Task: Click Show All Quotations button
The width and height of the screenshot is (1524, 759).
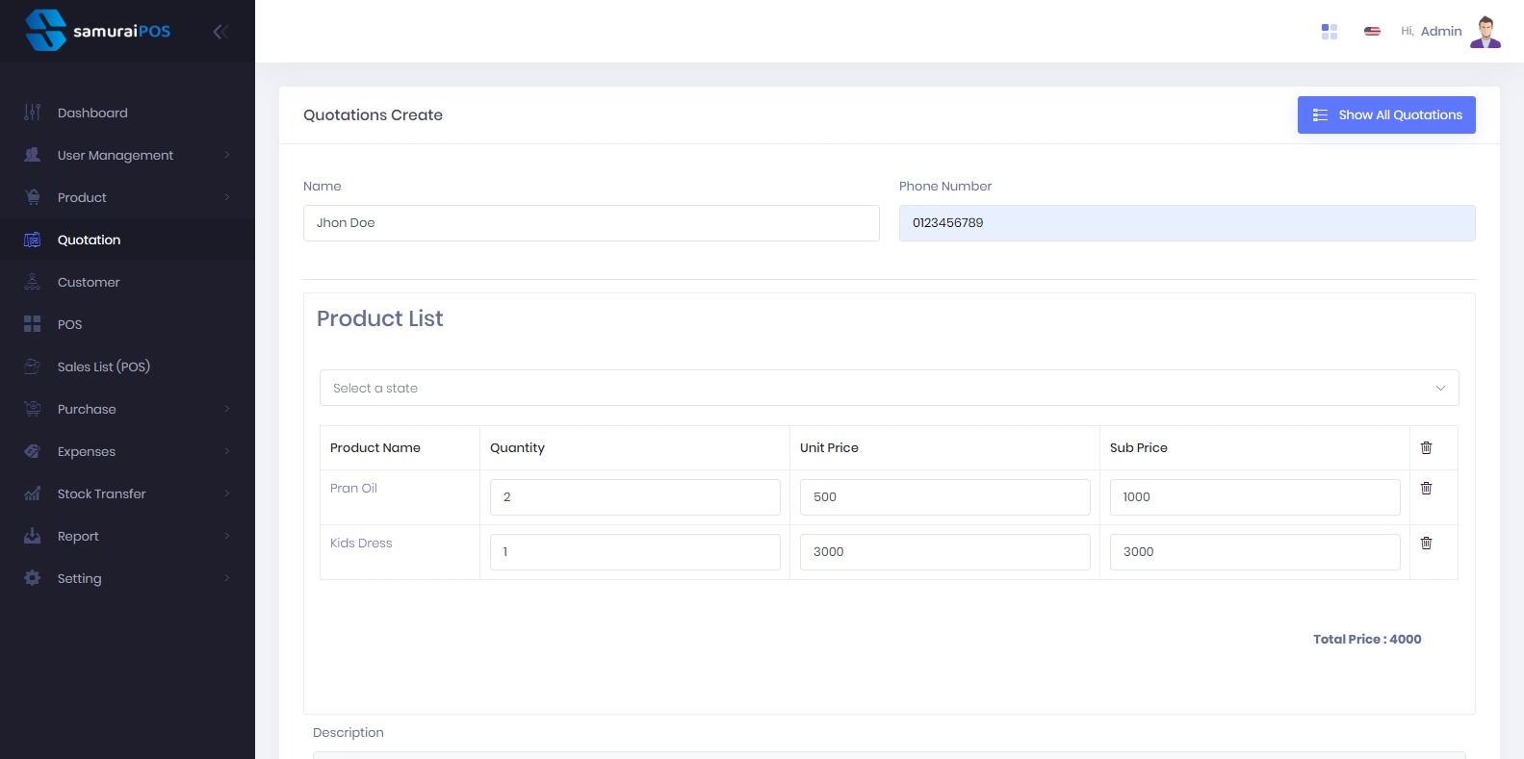Action: click(x=1385, y=114)
